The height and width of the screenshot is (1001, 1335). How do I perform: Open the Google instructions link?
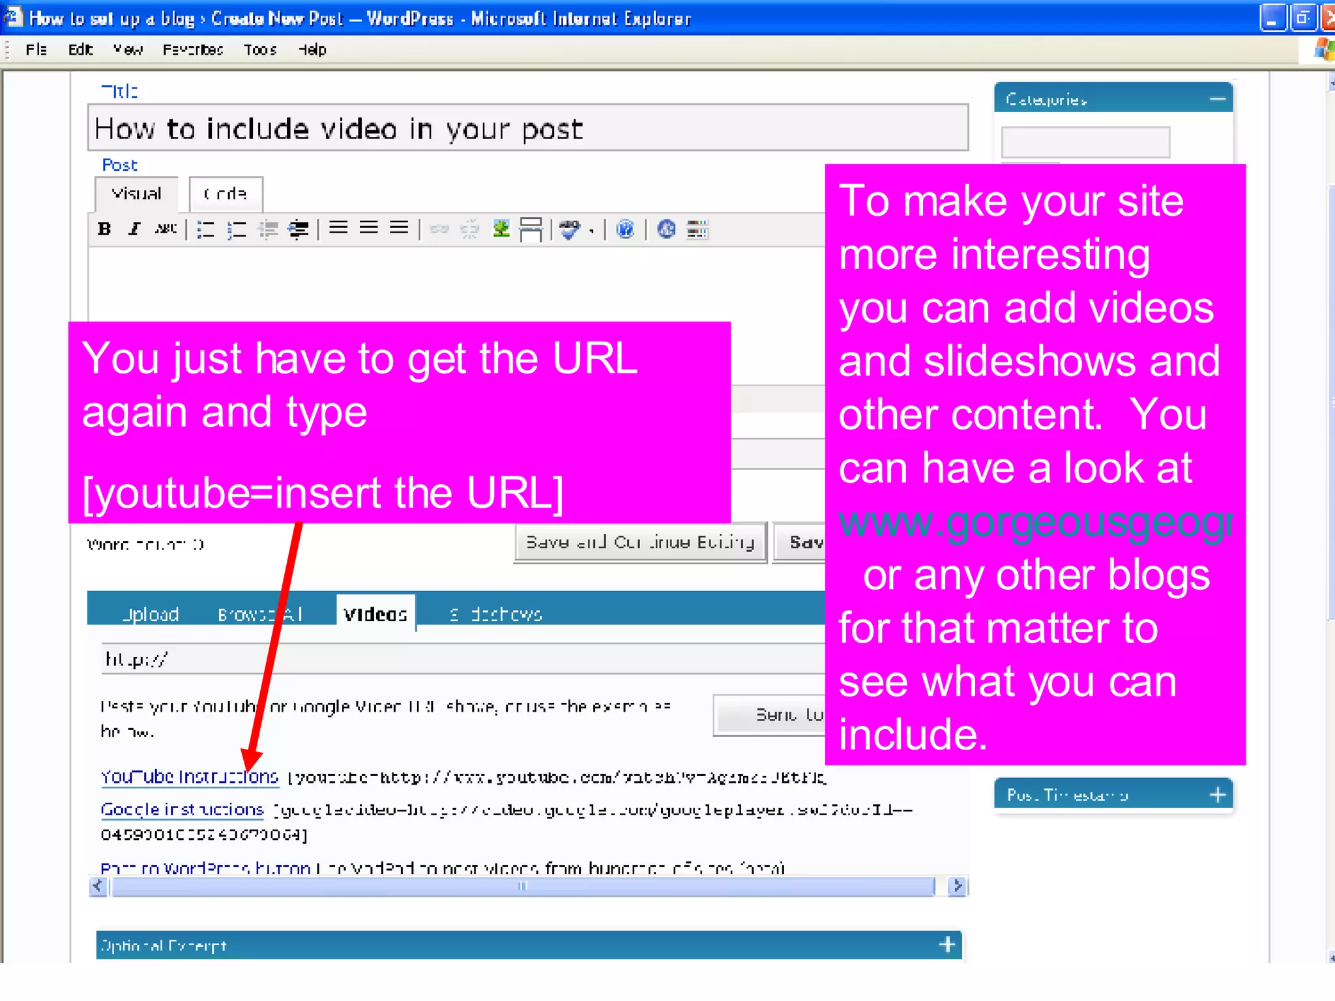point(182,809)
